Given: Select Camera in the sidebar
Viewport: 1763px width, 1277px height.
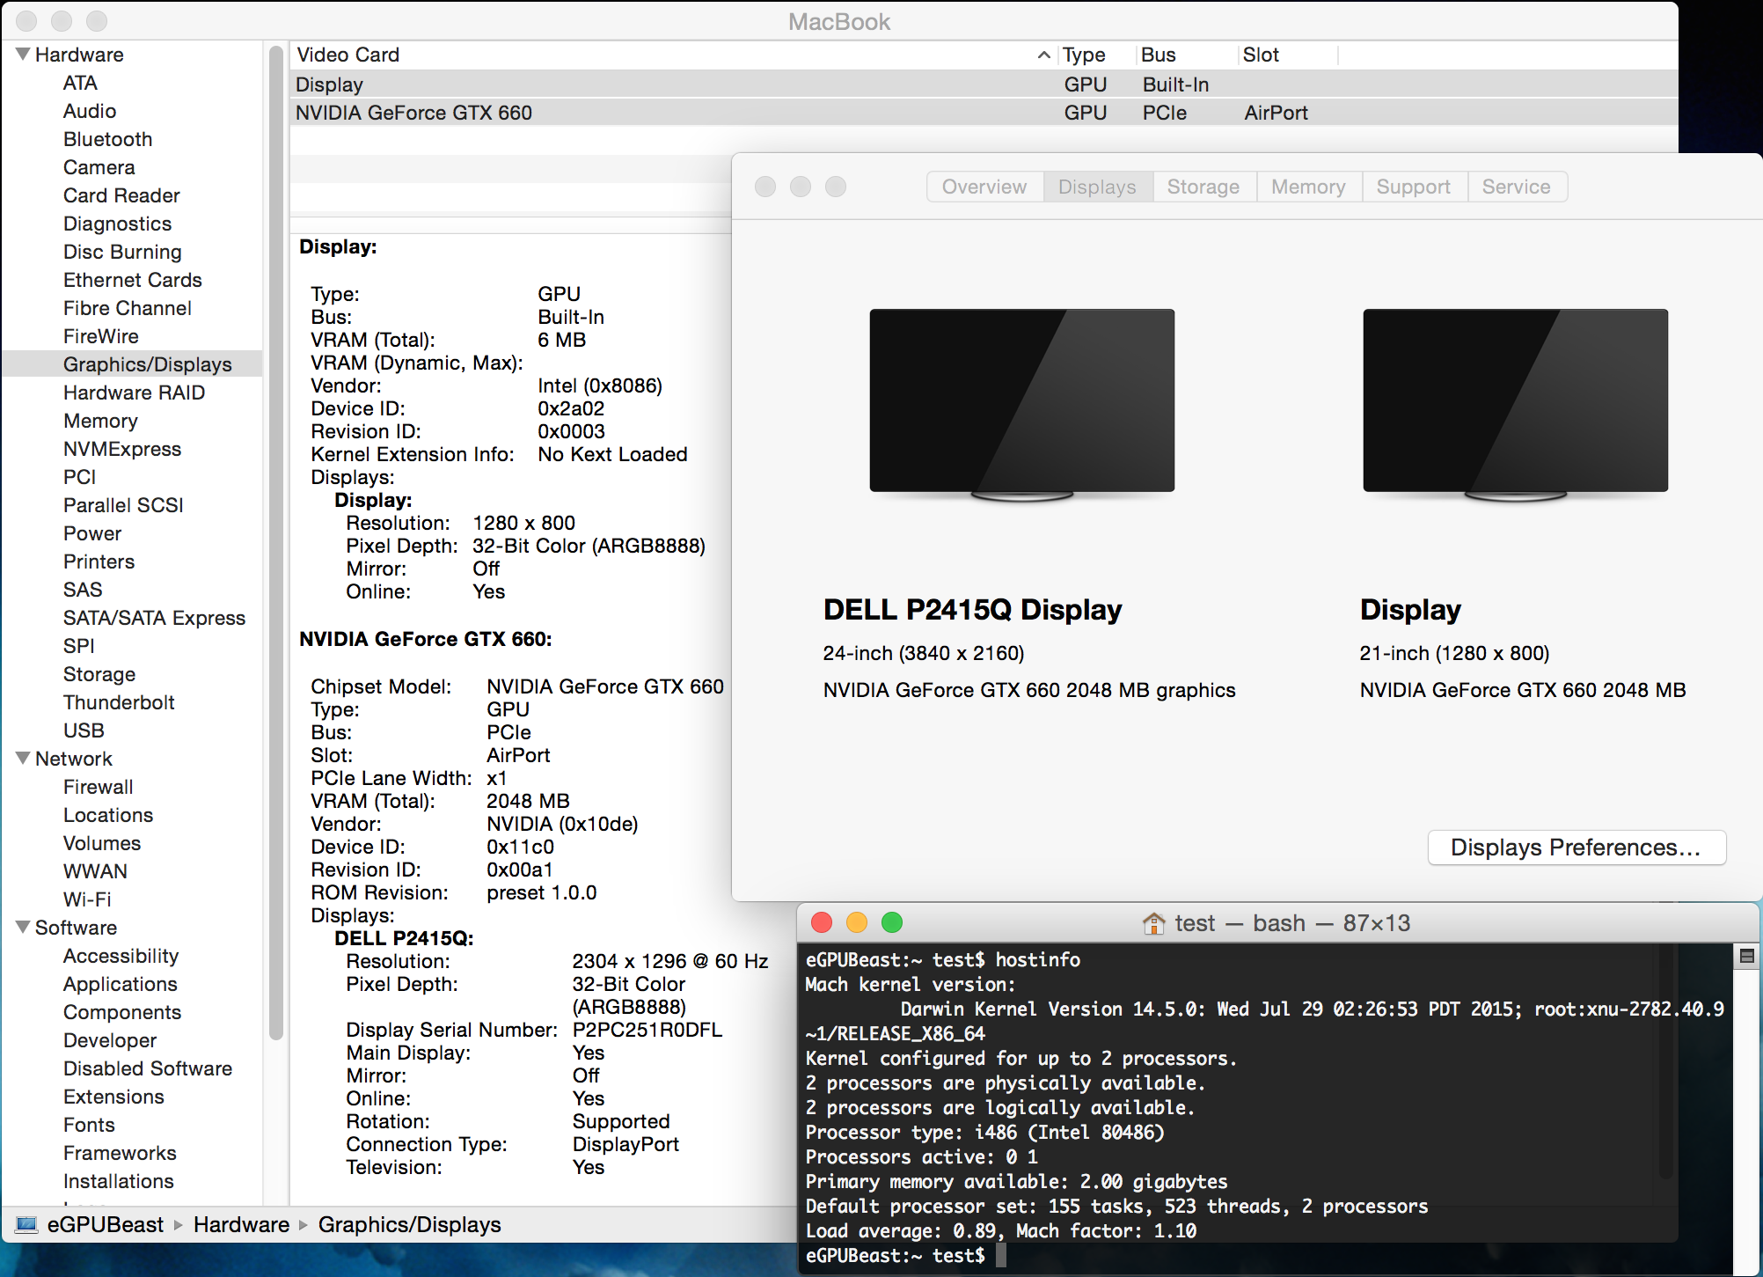Looking at the screenshot, I should [x=99, y=167].
